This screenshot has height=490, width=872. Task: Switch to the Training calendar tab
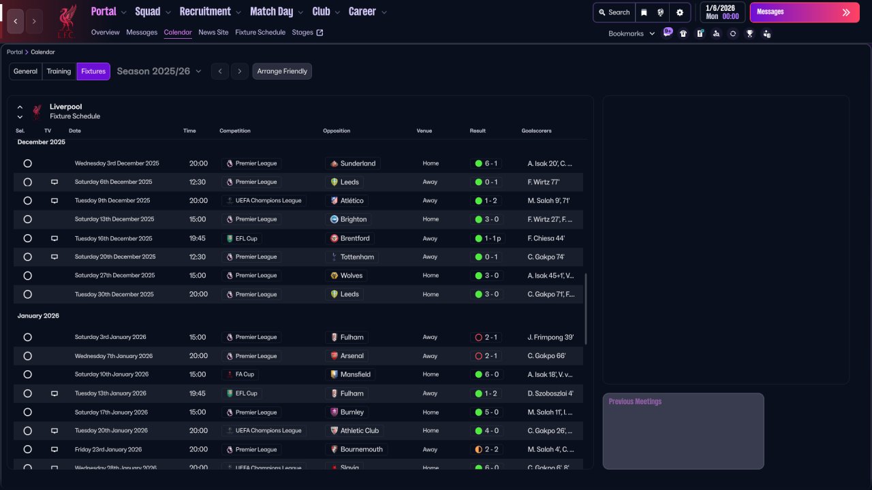coord(59,71)
